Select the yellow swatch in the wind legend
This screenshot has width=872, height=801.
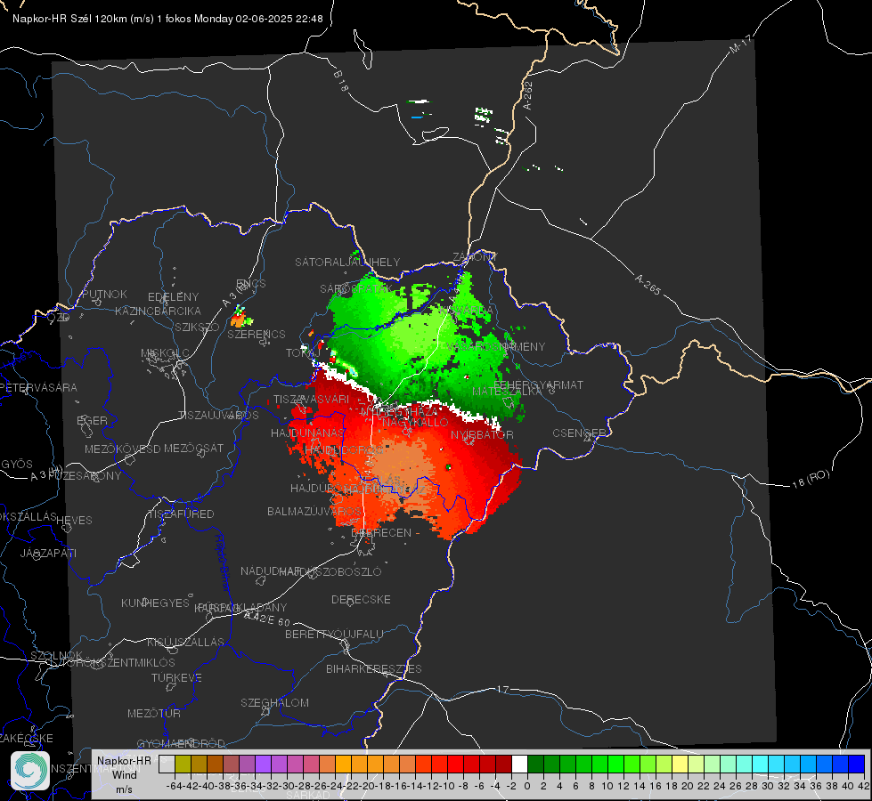point(680,764)
